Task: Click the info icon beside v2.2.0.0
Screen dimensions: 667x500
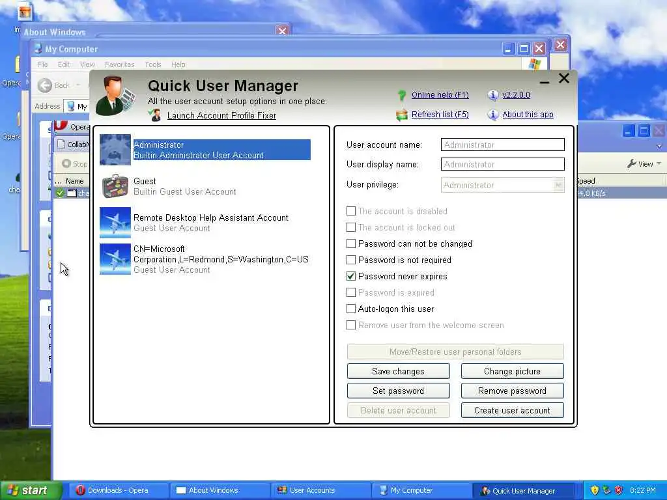Action: coord(492,95)
